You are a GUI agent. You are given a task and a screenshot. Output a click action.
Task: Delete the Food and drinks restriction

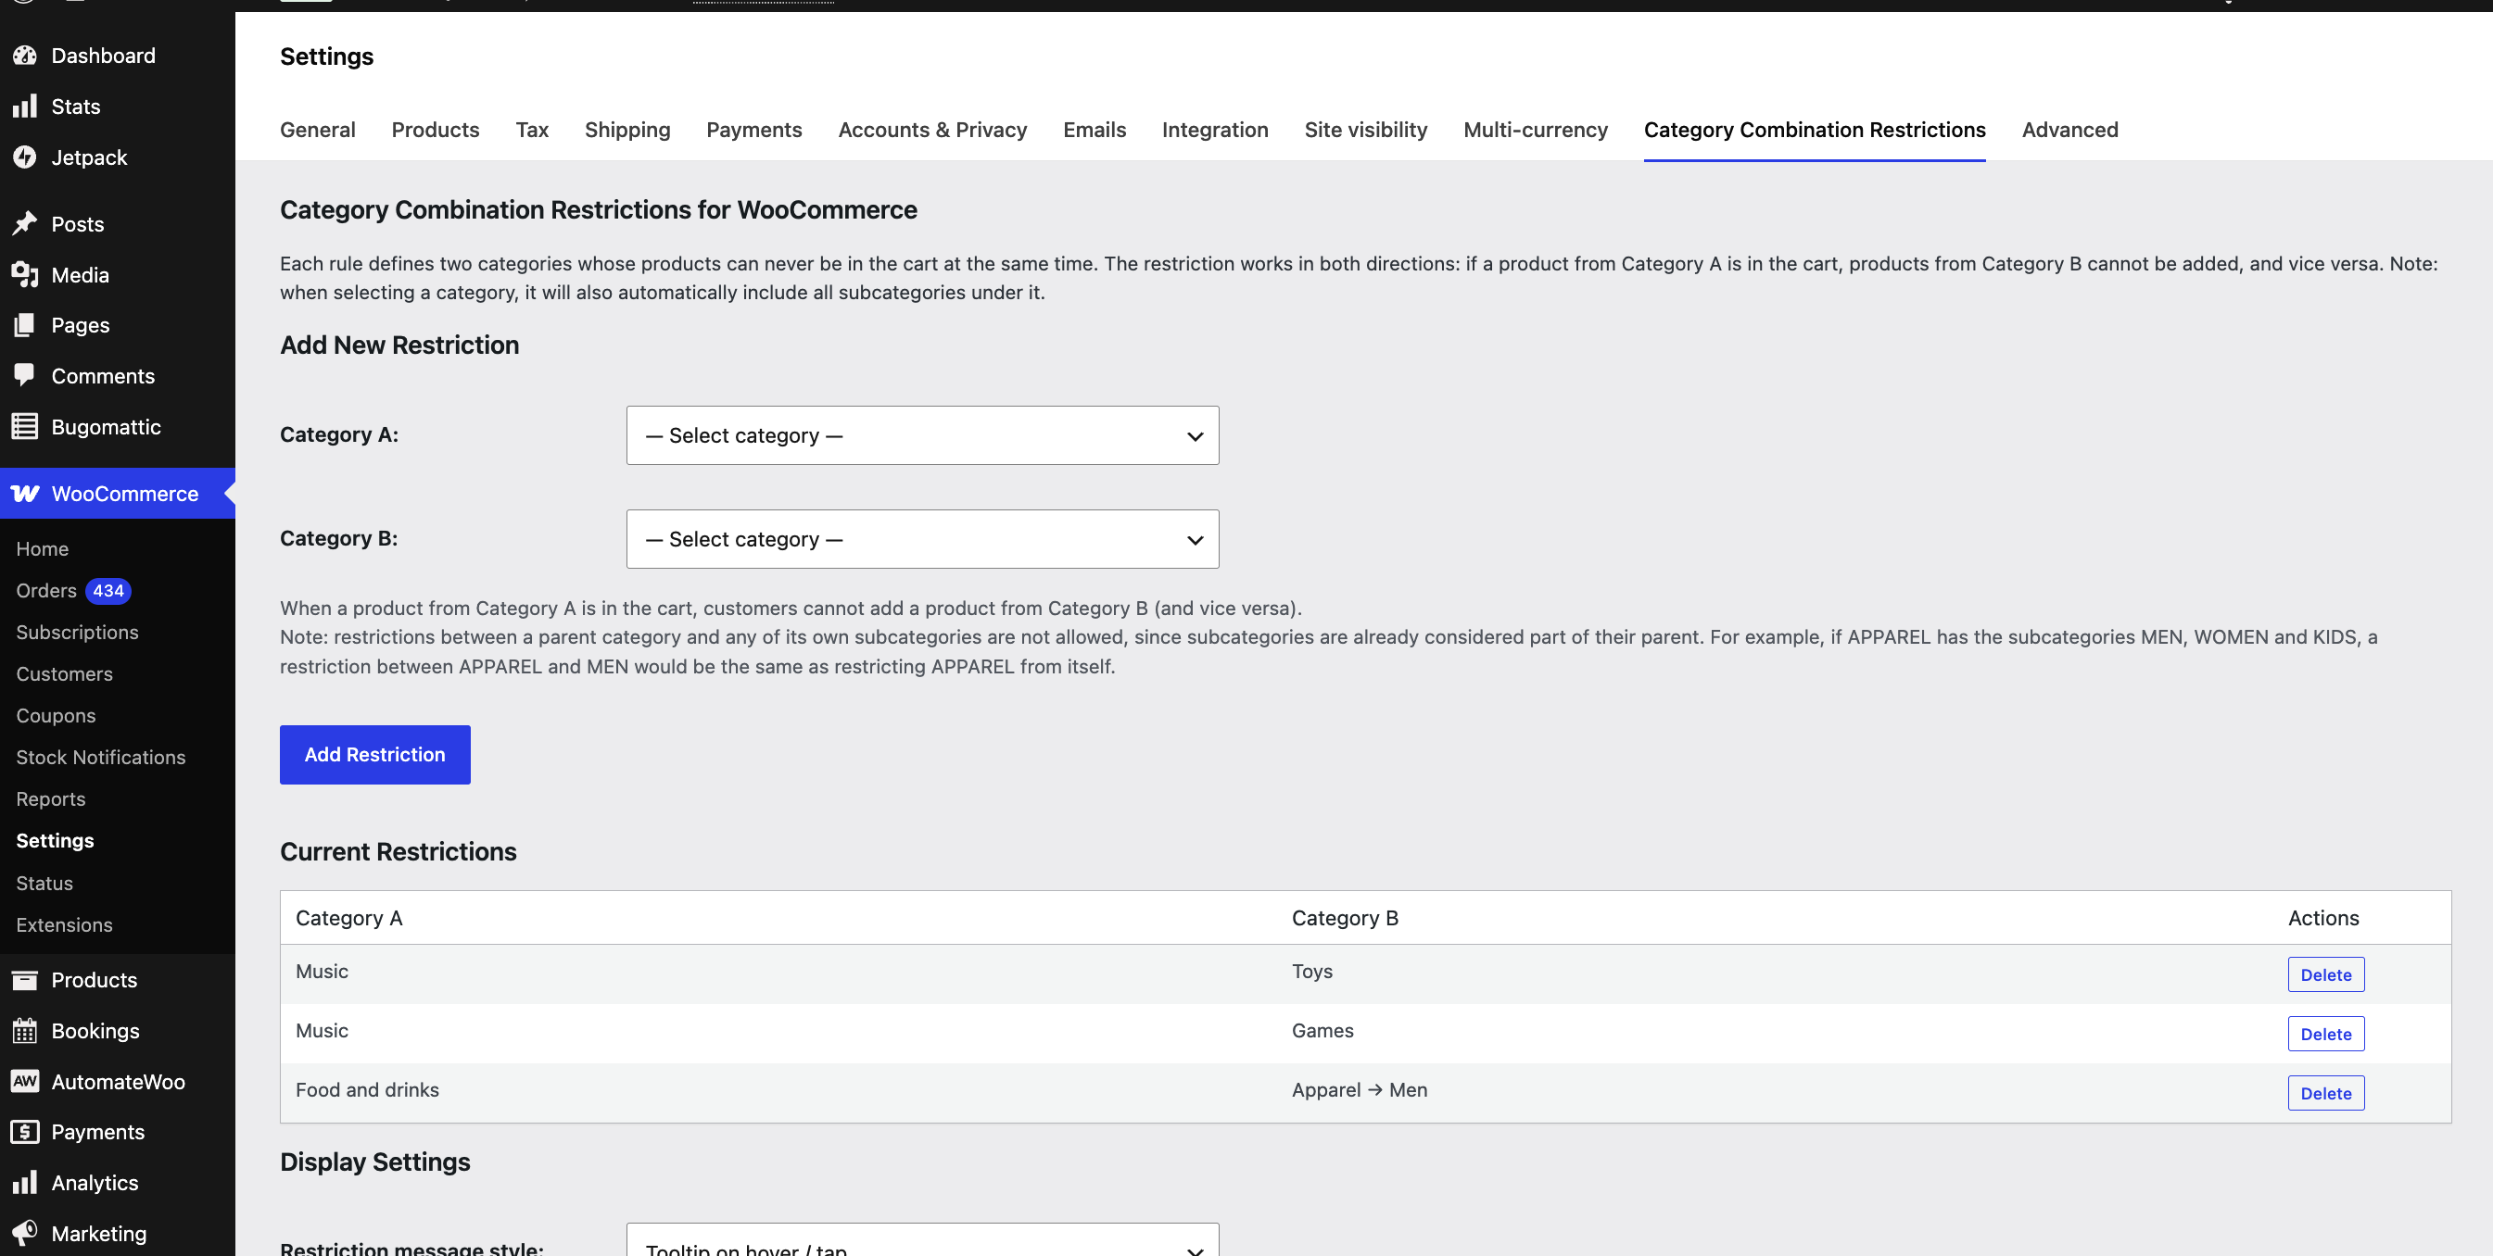coord(2325,1093)
